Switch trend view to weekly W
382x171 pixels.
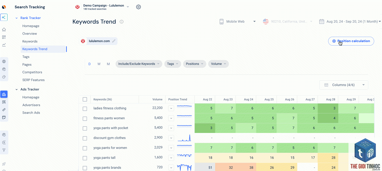[99, 64]
